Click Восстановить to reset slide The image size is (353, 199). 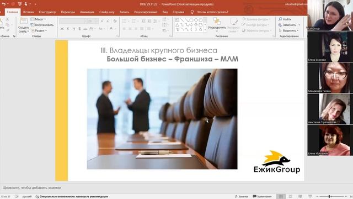[42, 25]
